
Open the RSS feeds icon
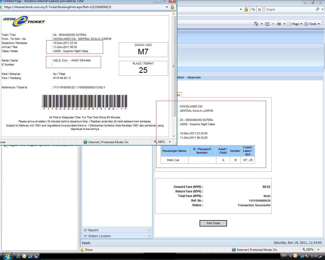pos(267,24)
